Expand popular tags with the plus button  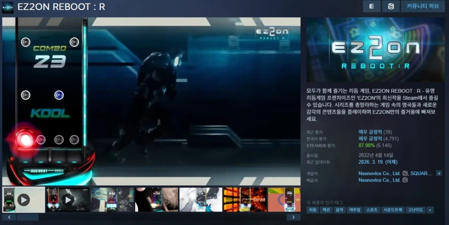click(430, 210)
